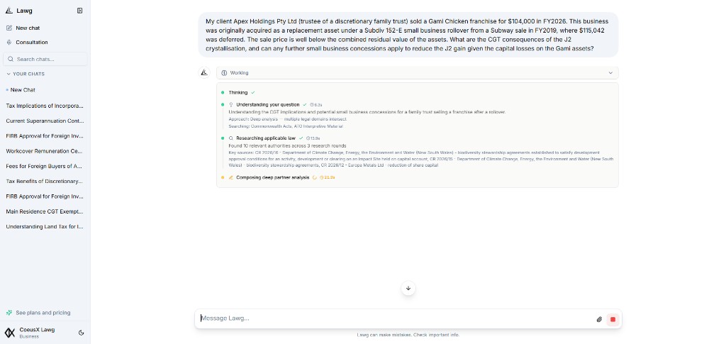Stop generation with the red stop button
This screenshot has width=726, height=344.
click(x=613, y=319)
